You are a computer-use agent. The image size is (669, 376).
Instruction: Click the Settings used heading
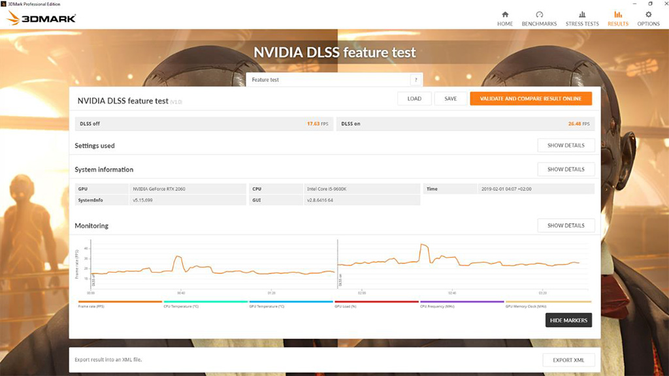pyautogui.click(x=95, y=146)
